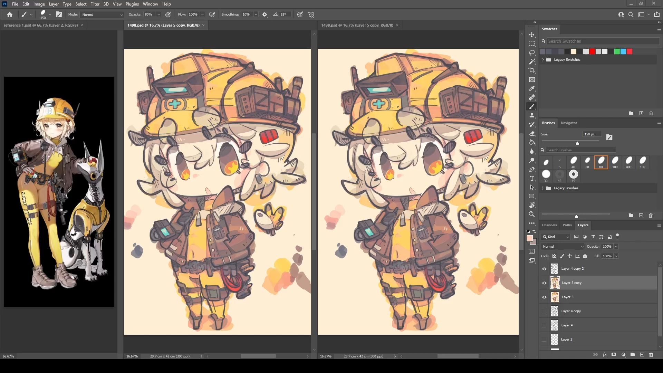Add layer mask from Layers panel
The width and height of the screenshot is (663, 373).
tap(614, 355)
